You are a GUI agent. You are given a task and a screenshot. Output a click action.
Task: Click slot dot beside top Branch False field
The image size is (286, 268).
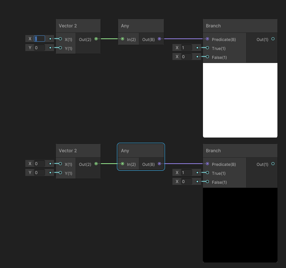197,57
